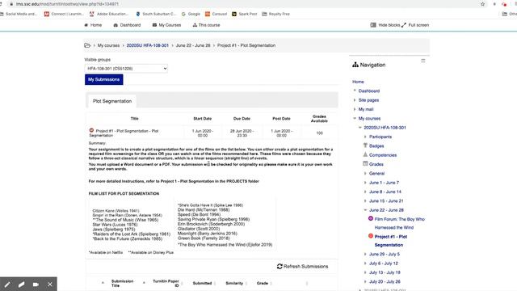
Task: Open the Visible groups dropdown
Action: [x=126, y=68]
